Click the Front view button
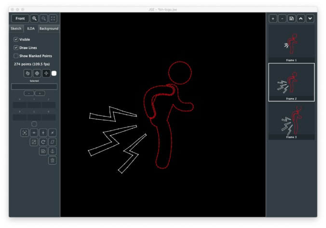The image size is (326, 228). 20,18
